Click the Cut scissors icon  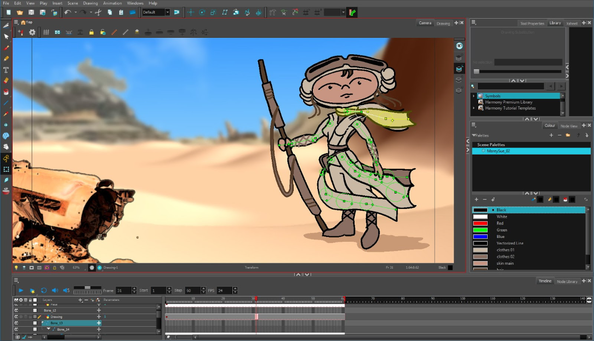98,13
